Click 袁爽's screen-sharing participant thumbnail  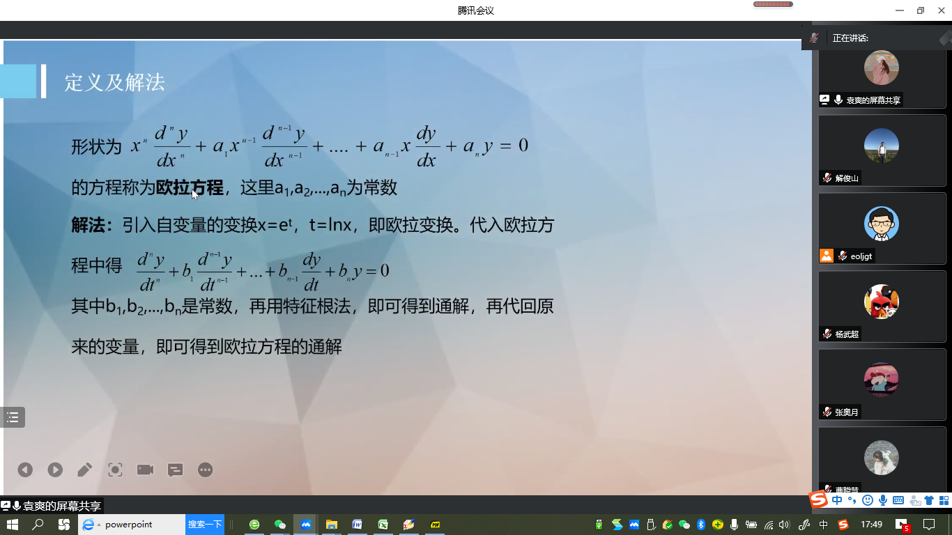pos(882,75)
